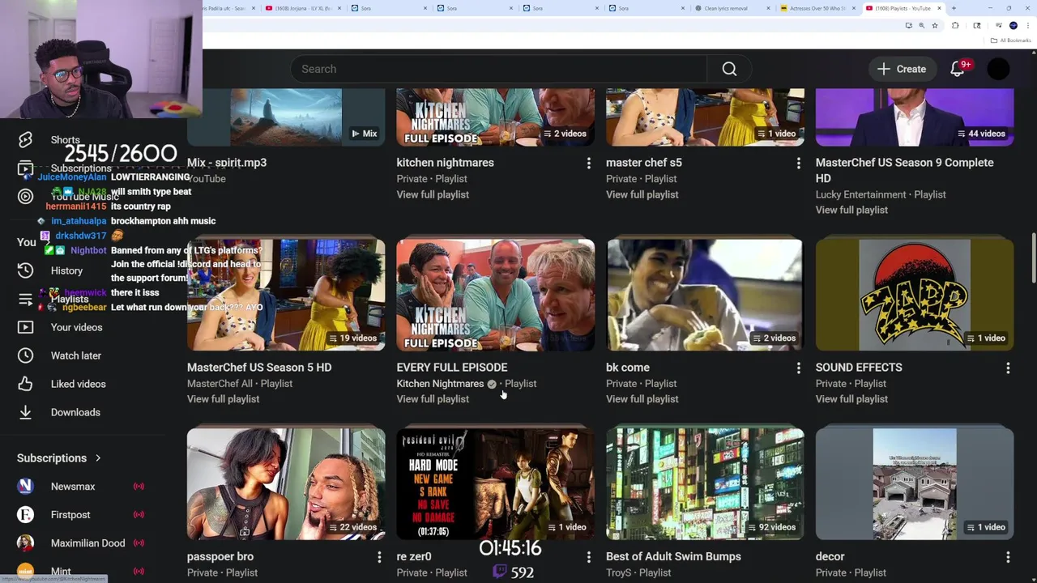Open the History page in sidebar
The height and width of the screenshot is (583, 1037).
[50, 271]
